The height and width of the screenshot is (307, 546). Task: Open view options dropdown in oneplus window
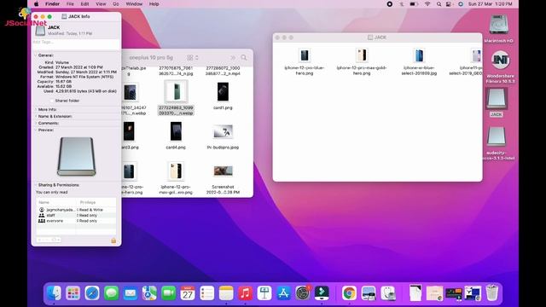(193, 57)
